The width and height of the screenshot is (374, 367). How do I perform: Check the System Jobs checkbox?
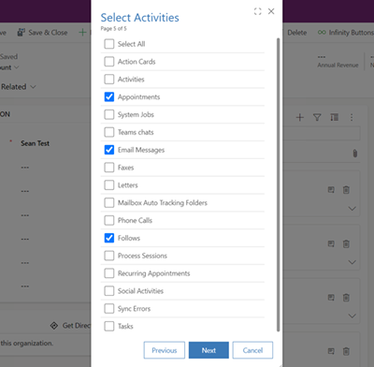(109, 114)
